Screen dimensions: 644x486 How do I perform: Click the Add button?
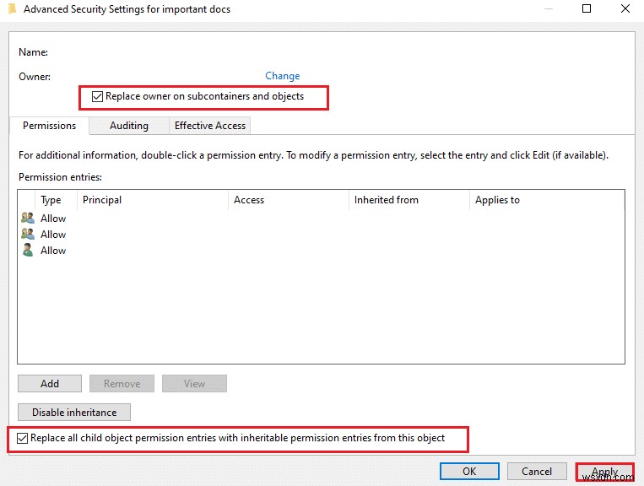pyautogui.click(x=50, y=383)
